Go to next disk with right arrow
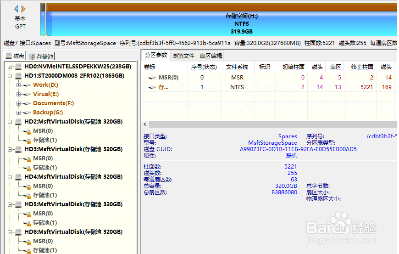Screen dimensions: 399x254 pos(23,9)
